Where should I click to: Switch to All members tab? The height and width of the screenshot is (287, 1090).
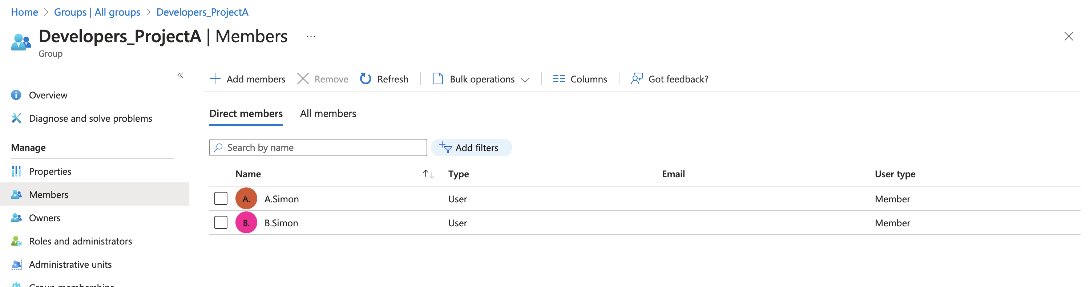328,113
